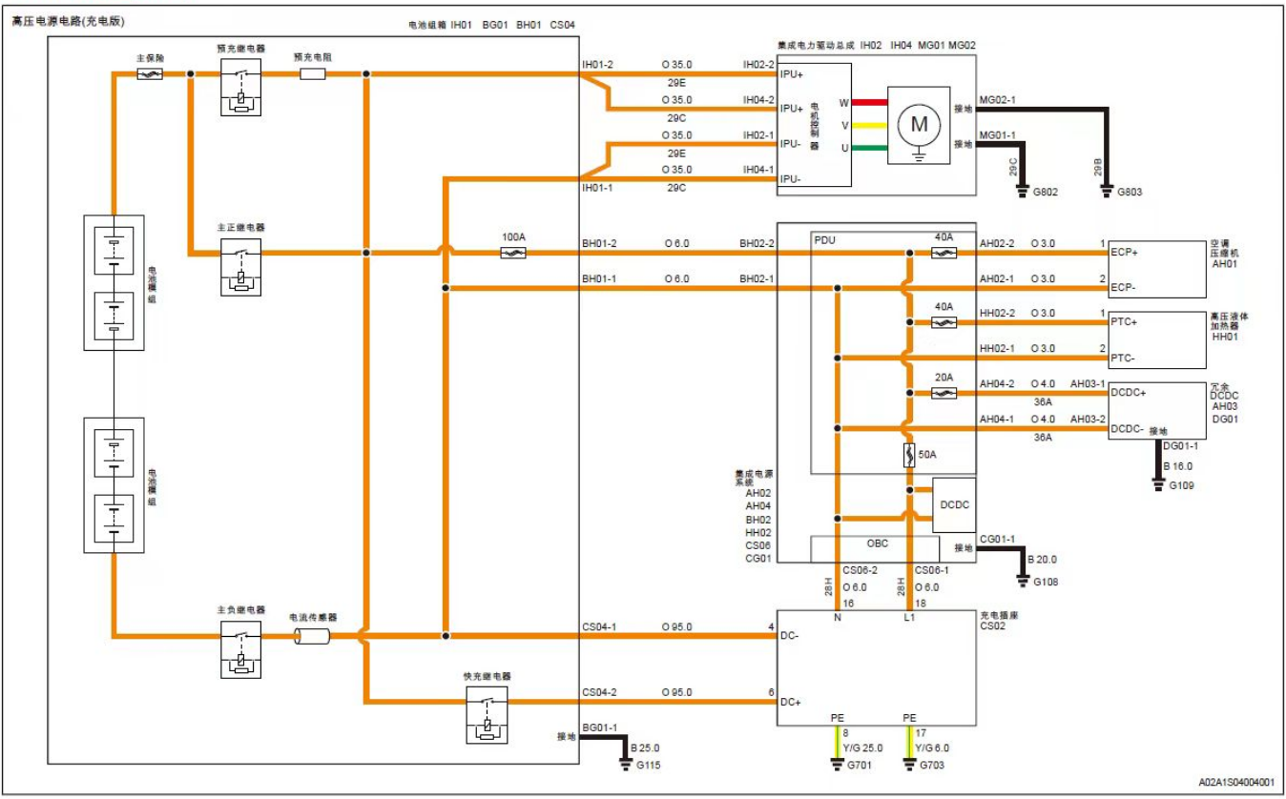Click the pre-charge resistor 预充电阻 symbol

[x=313, y=73]
